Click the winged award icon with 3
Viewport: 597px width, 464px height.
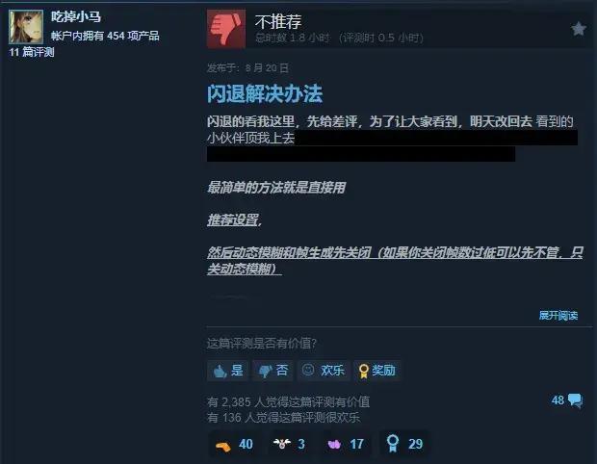click(282, 444)
